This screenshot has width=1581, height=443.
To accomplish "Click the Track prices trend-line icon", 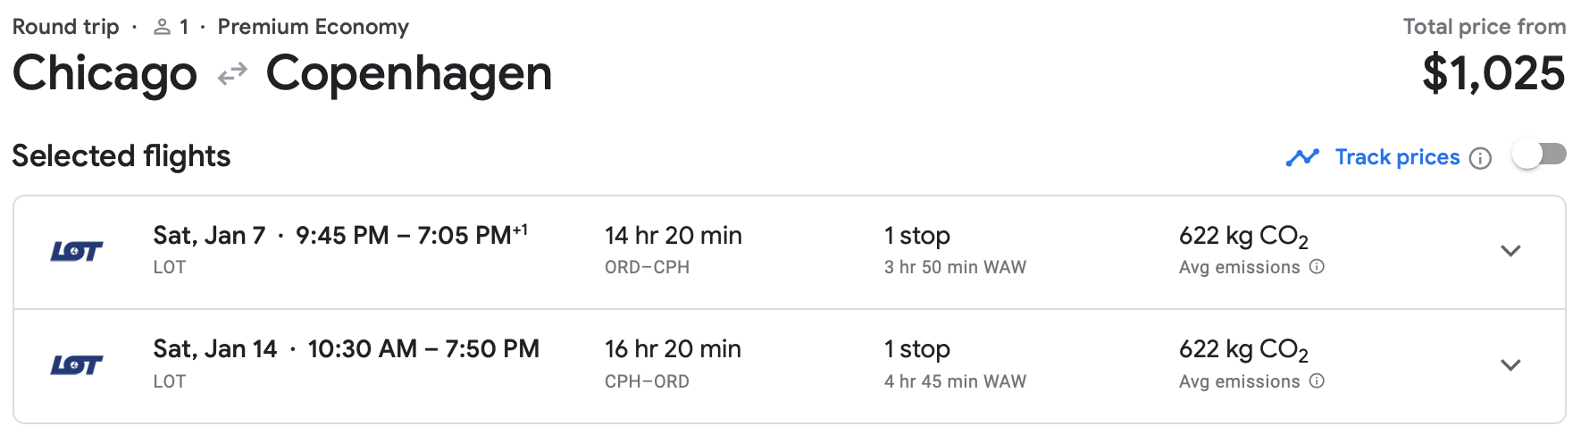I will click(1302, 158).
